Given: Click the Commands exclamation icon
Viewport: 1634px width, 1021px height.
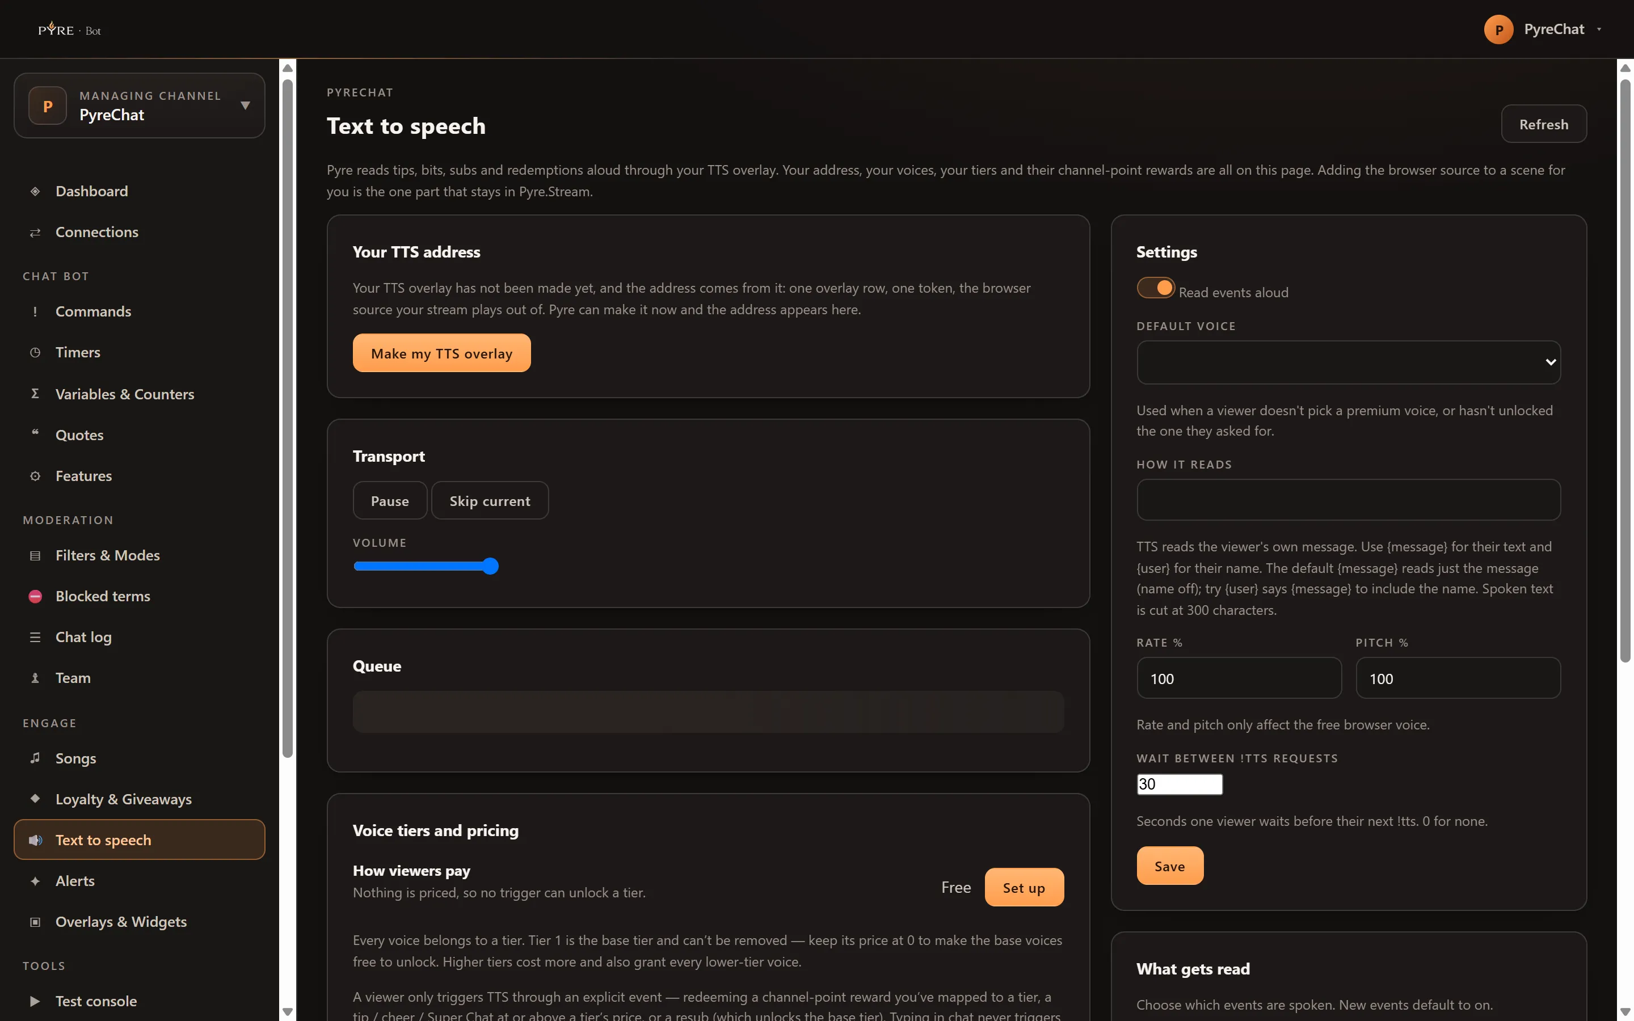Looking at the screenshot, I should pos(35,311).
